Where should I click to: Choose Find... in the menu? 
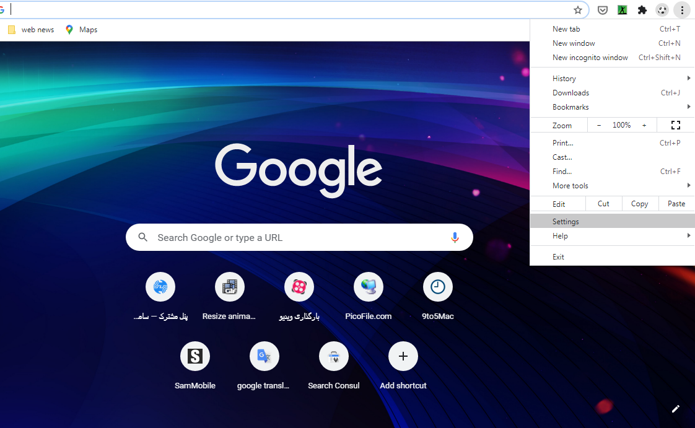(612, 171)
